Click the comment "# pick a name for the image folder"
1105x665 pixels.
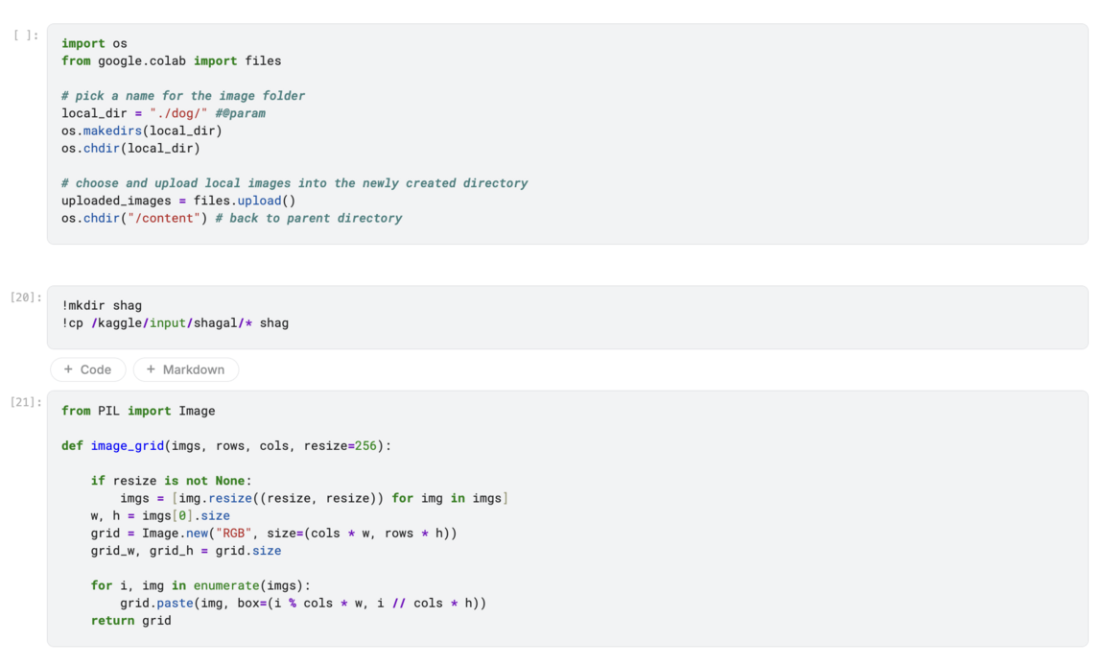(183, 96)
